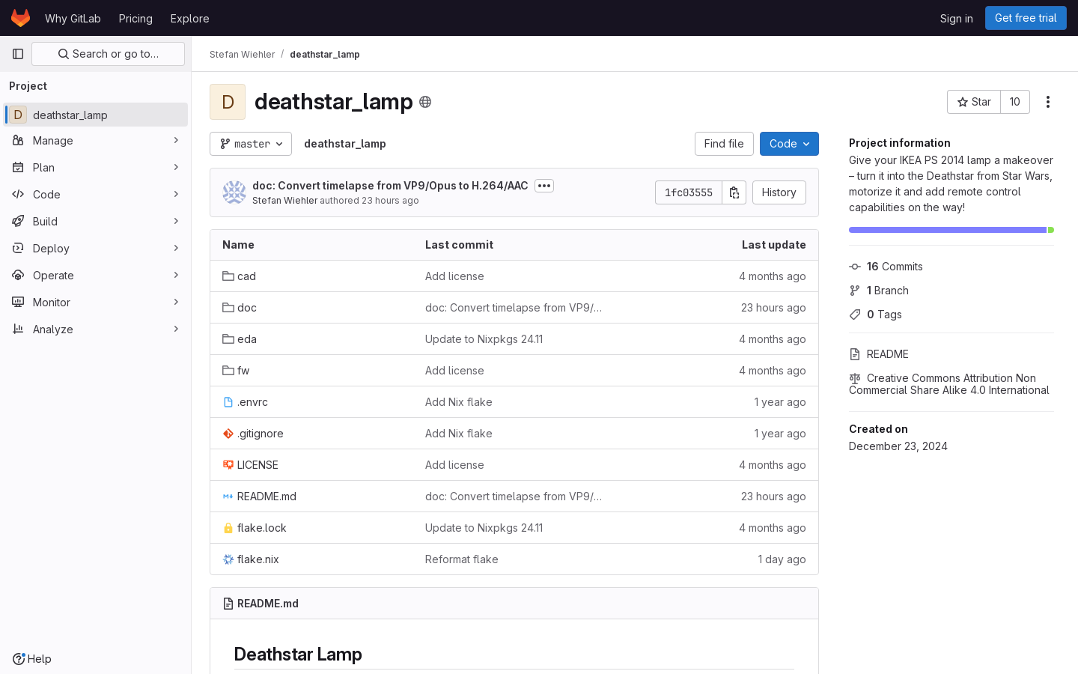Viewport: 1078px width, 674px height.
Task: Click the Plan calendar icon in sidebar
Action: 18,168
